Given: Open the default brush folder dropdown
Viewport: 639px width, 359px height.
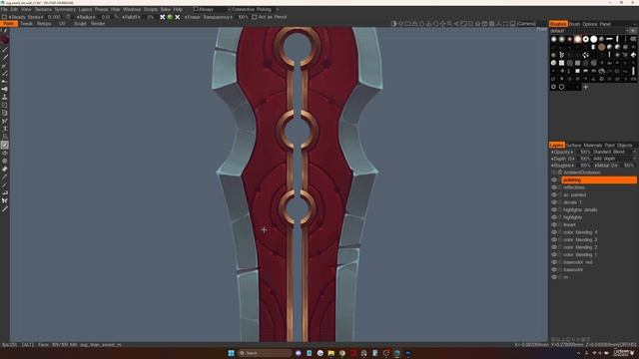Looking at the screenshot, I should [x=592, y=31].
